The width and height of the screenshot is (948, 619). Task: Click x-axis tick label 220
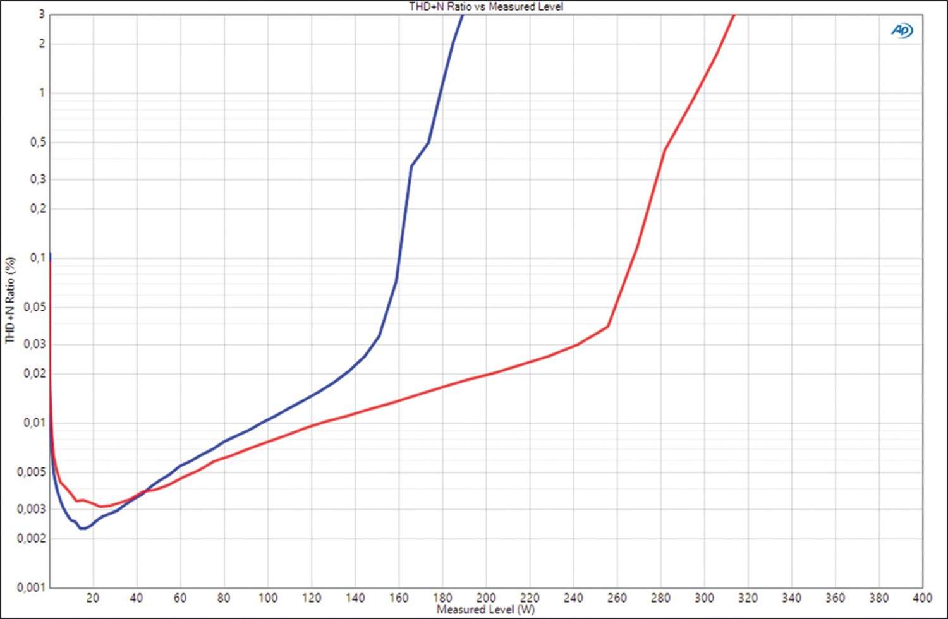[x=530, y=598]
